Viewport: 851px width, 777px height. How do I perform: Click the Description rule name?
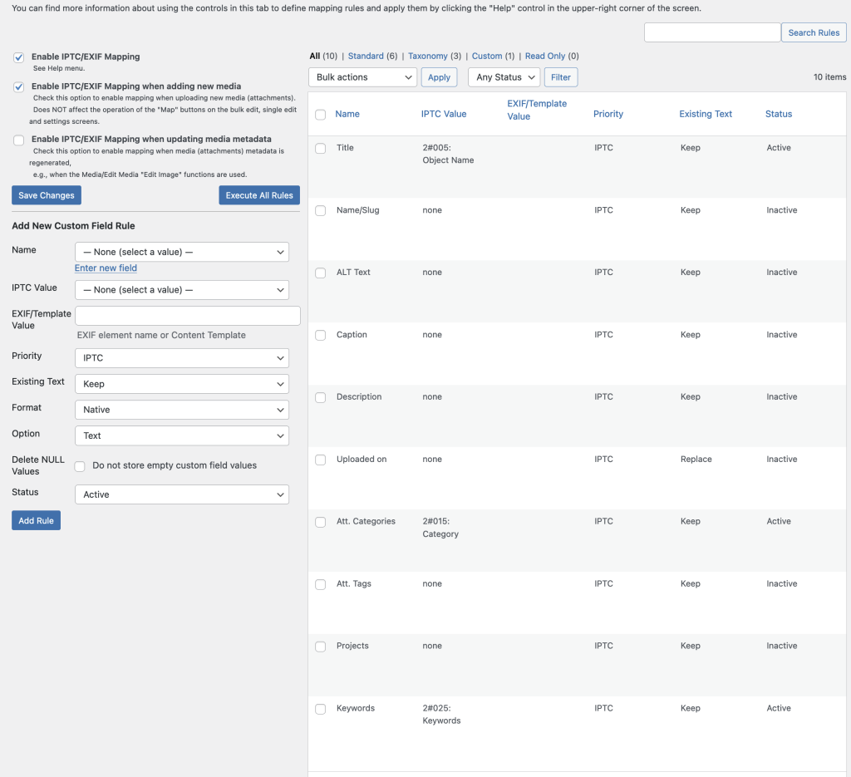coord(359,396)
